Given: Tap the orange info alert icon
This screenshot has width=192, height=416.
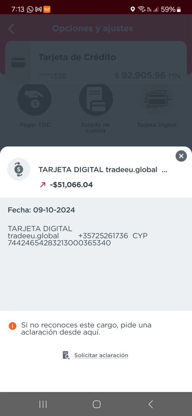Looking at the screenshot, I should pos(12,326).
